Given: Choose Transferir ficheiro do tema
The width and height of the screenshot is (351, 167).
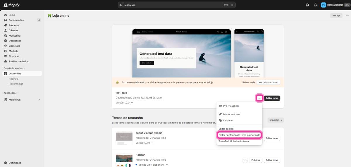Looking at the screenshot, I should click(239, 141).
